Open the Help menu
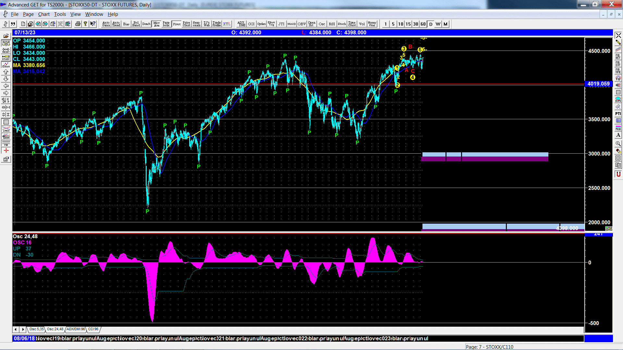Image resolution: width=623 pixels, height=350 pixels. 113,14
